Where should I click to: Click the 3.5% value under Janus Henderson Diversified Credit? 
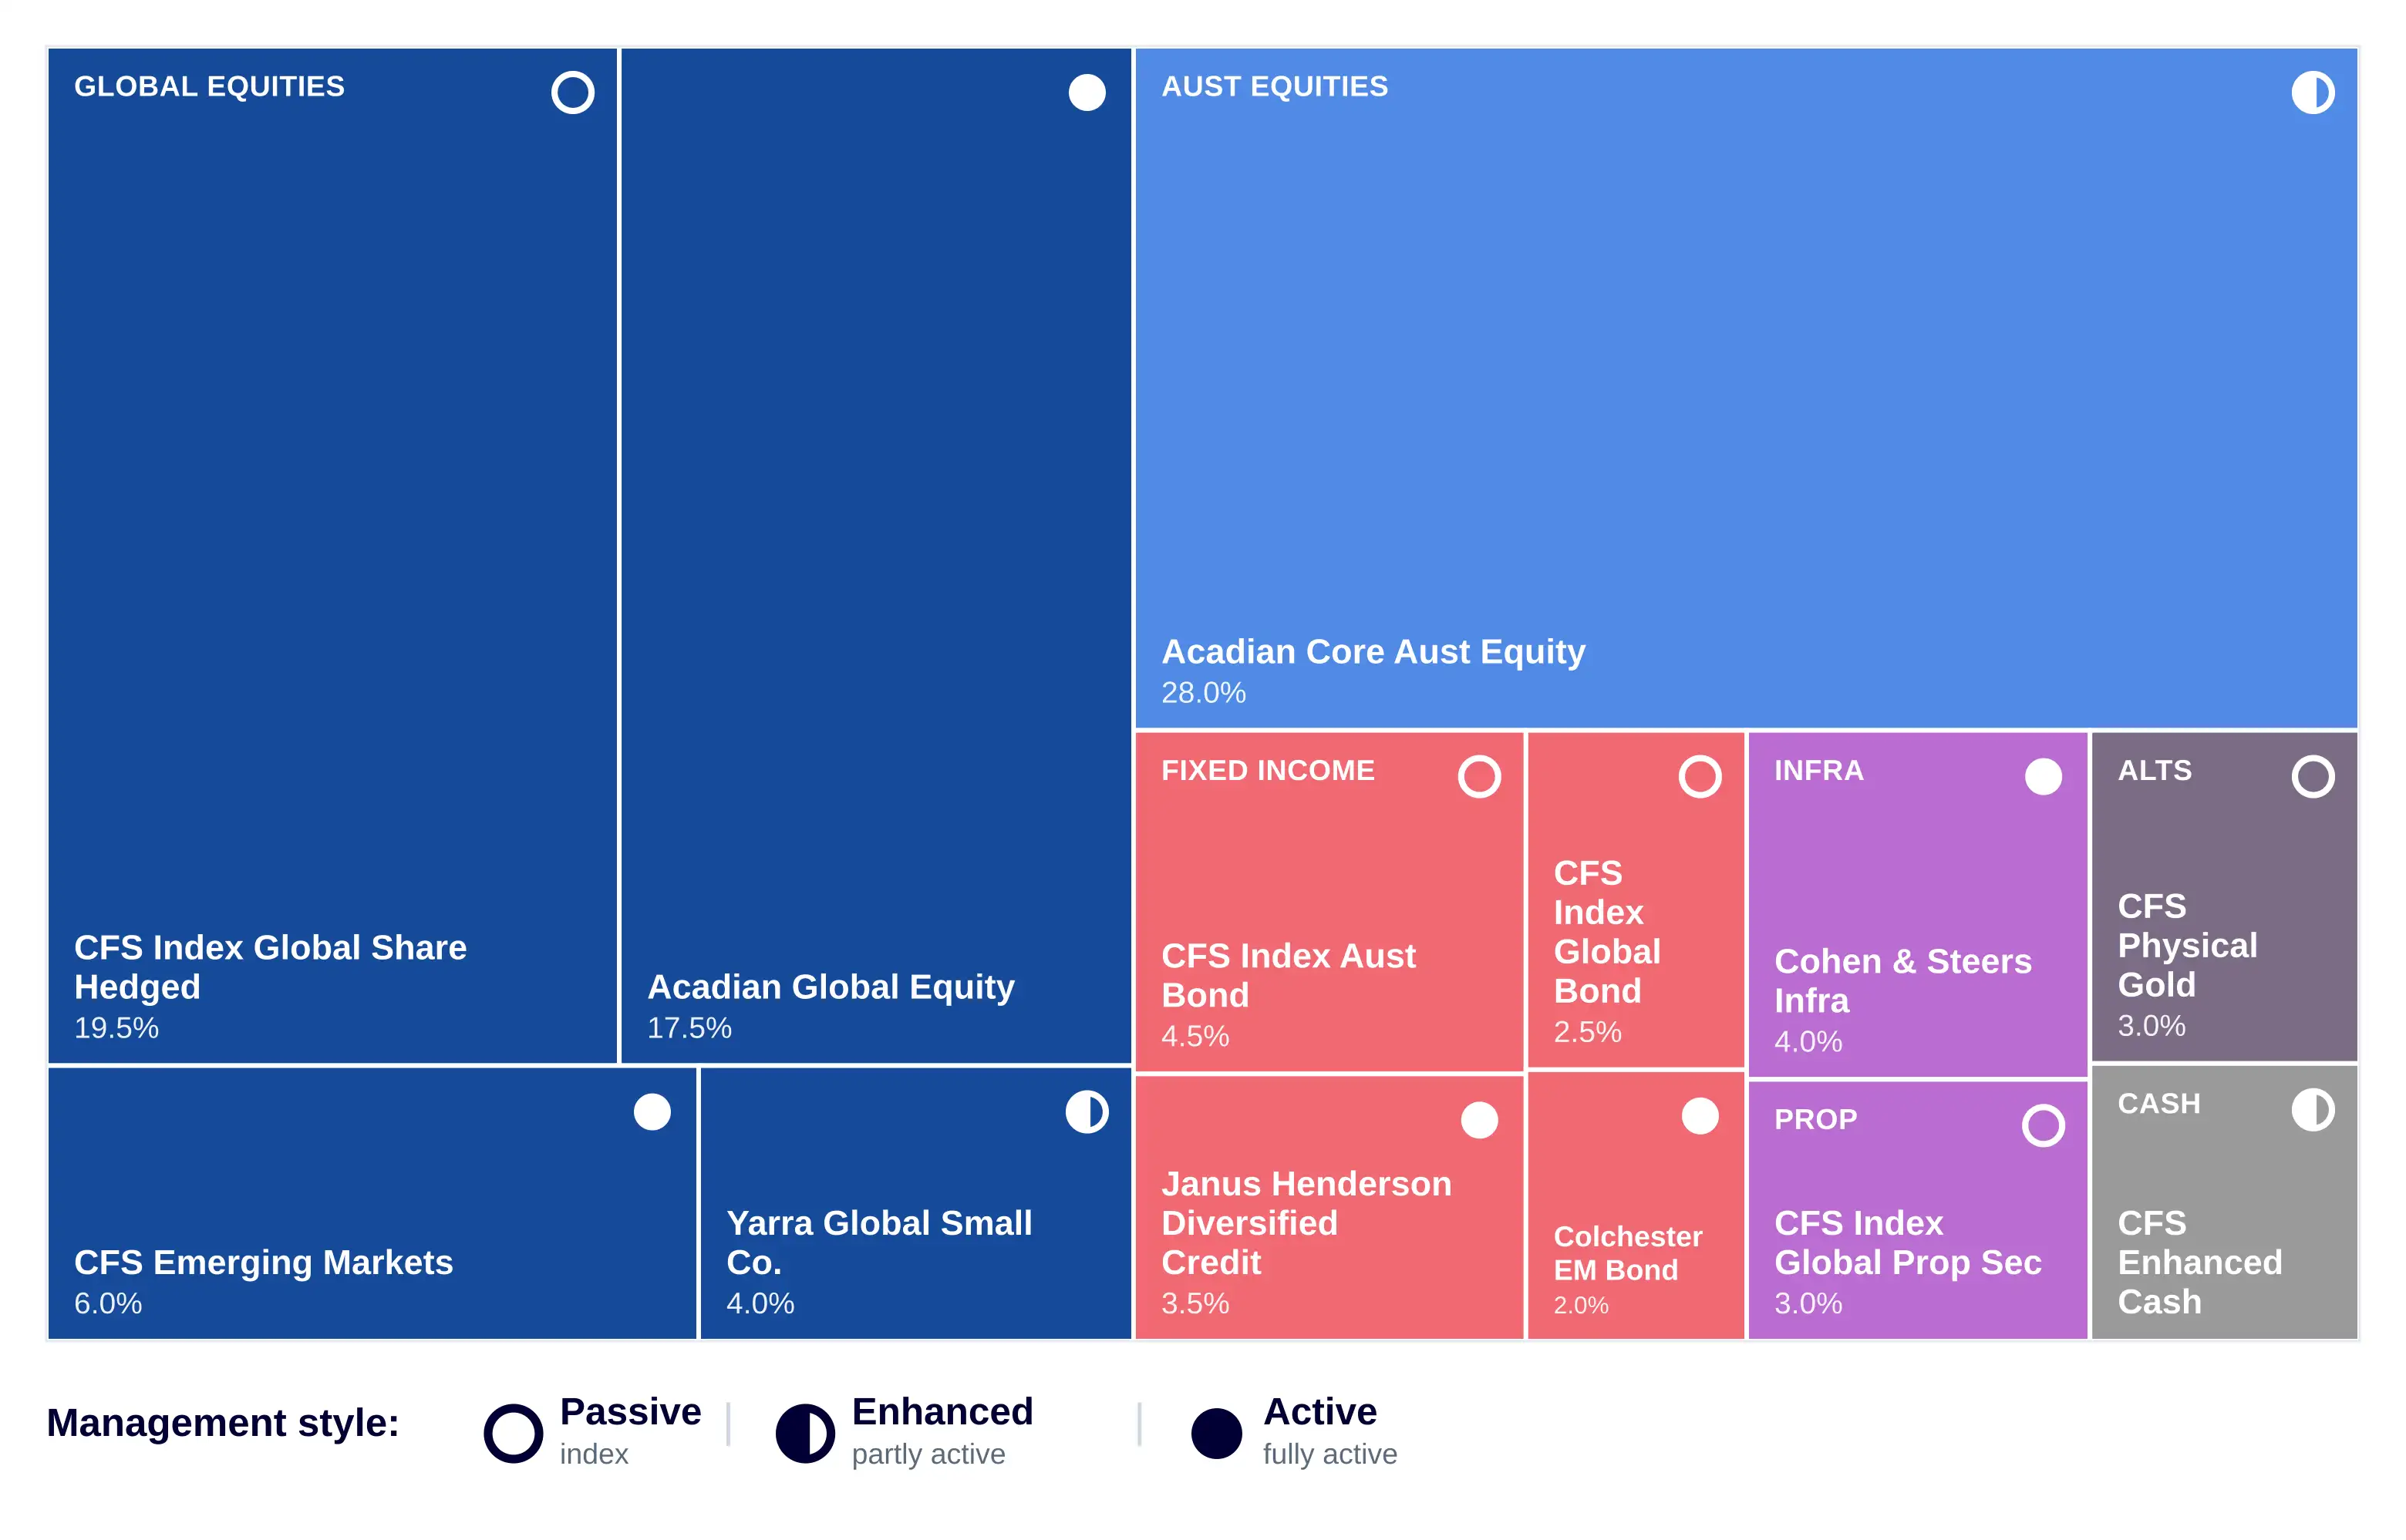[1195, 1304]
